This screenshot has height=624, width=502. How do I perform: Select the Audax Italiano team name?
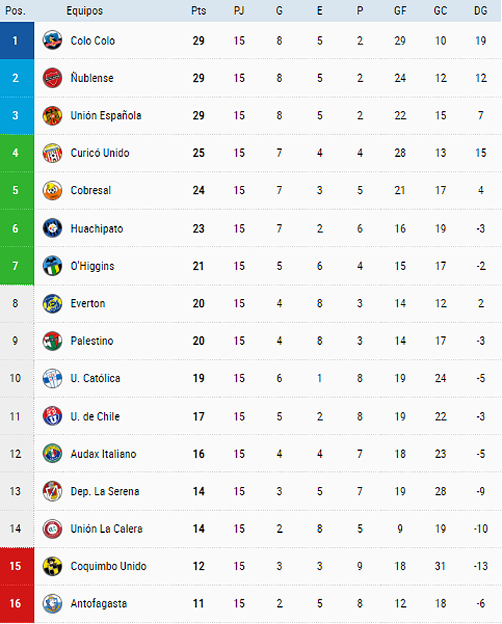coord(103,454)
